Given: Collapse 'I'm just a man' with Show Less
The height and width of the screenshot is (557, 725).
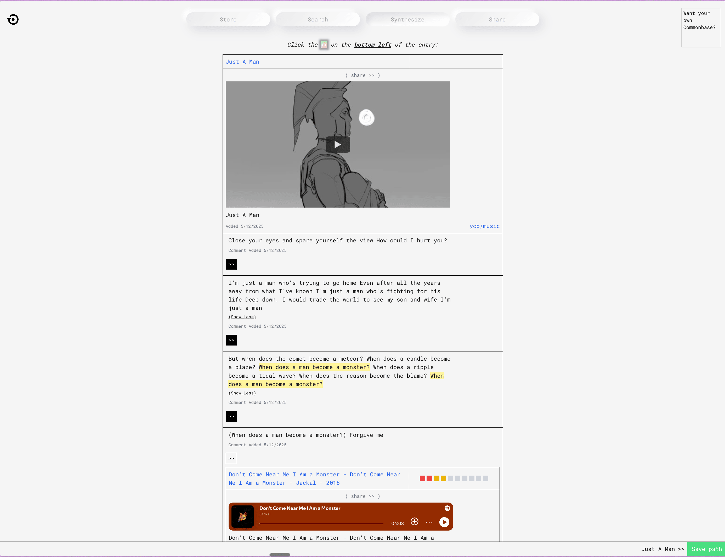Looking at the screenshot, I should [x=242, y=317].
